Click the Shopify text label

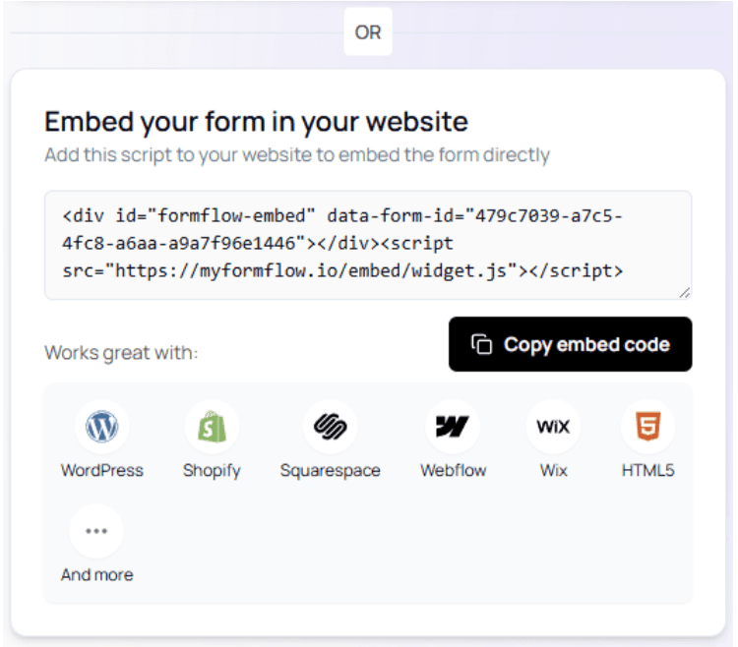pyautogui.click(x=212, y=471)
